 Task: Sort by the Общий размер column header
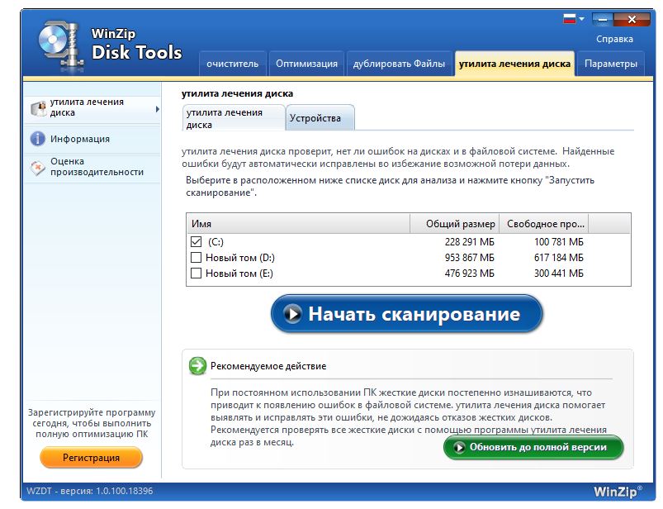click(x=455, y=224)
